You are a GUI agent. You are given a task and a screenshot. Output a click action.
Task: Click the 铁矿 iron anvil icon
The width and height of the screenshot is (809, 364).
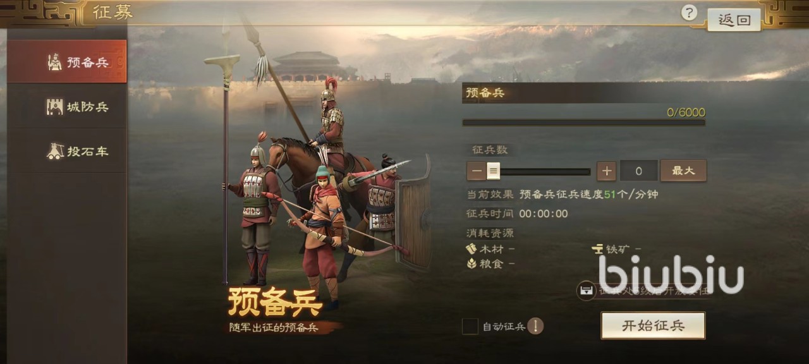[597, 249]
